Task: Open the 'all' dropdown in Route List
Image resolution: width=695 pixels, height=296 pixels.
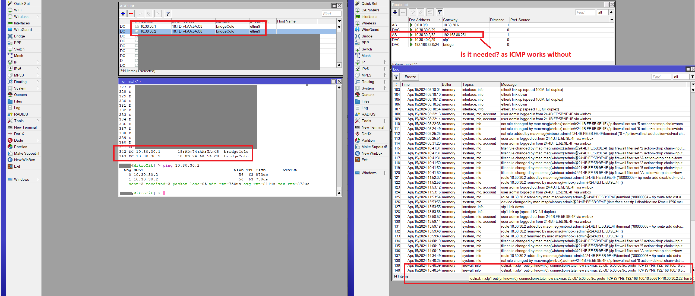Action: coord(611,12)
